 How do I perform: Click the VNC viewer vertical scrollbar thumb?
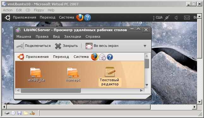147,64
